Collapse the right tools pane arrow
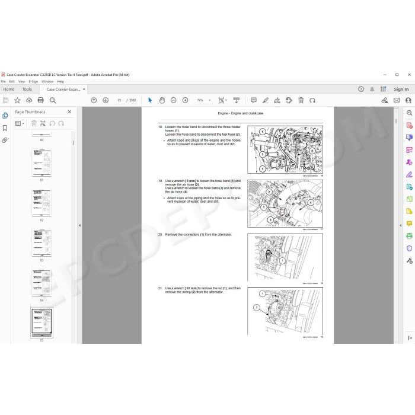 [400, 225]
